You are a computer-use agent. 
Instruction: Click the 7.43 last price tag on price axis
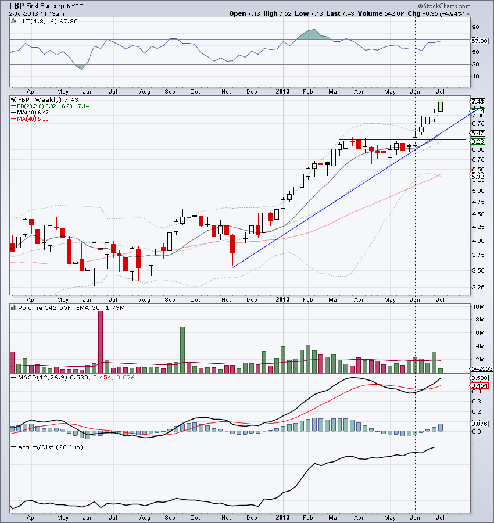tap(478, 102)
